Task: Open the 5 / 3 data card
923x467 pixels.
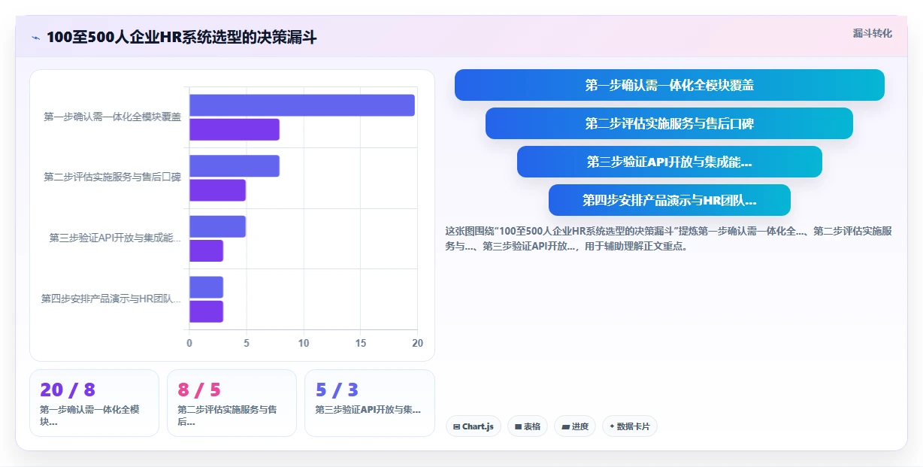Action: click(369, 403)
